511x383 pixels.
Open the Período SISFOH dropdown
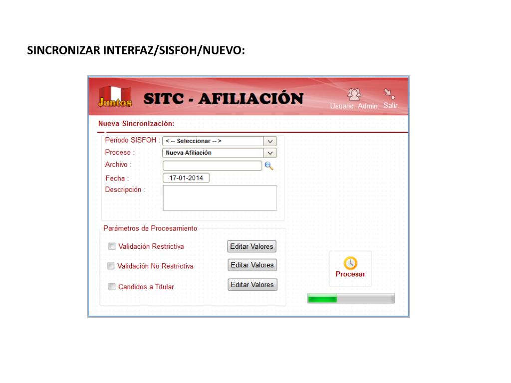pos(220,141)
